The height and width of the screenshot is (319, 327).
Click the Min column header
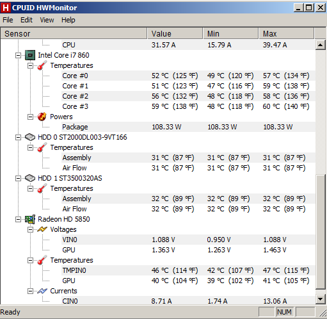(x=231, y=34)
